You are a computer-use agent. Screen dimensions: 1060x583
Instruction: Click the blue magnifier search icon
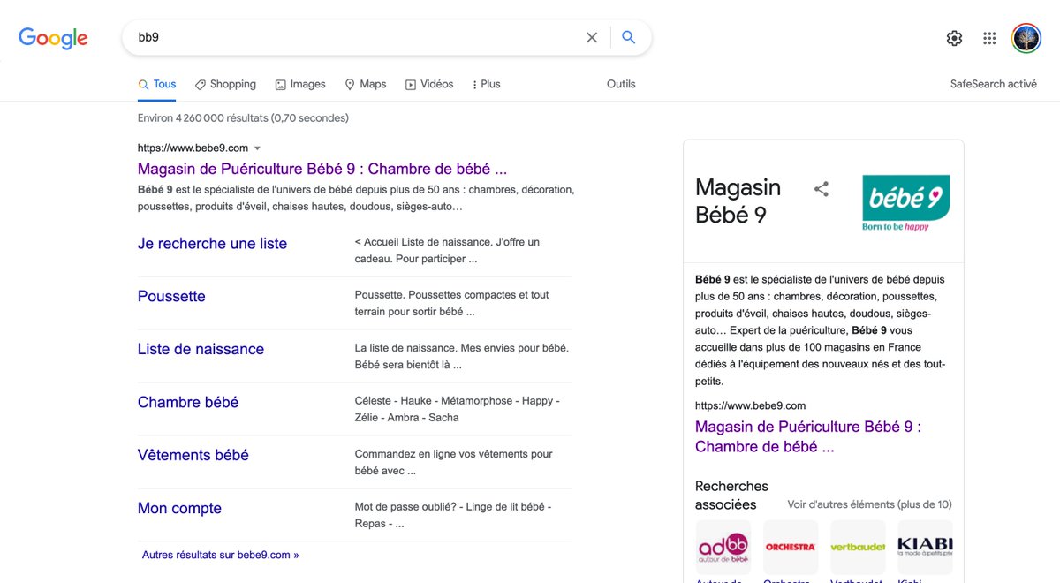pos(629,37)
